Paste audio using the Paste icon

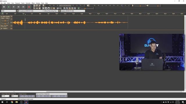pos(49,8)
